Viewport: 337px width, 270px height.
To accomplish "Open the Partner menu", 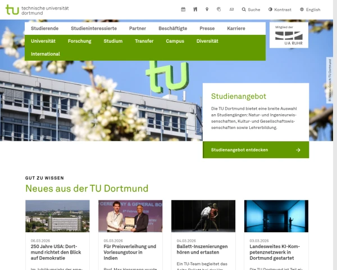I will [x=138, y=29].
